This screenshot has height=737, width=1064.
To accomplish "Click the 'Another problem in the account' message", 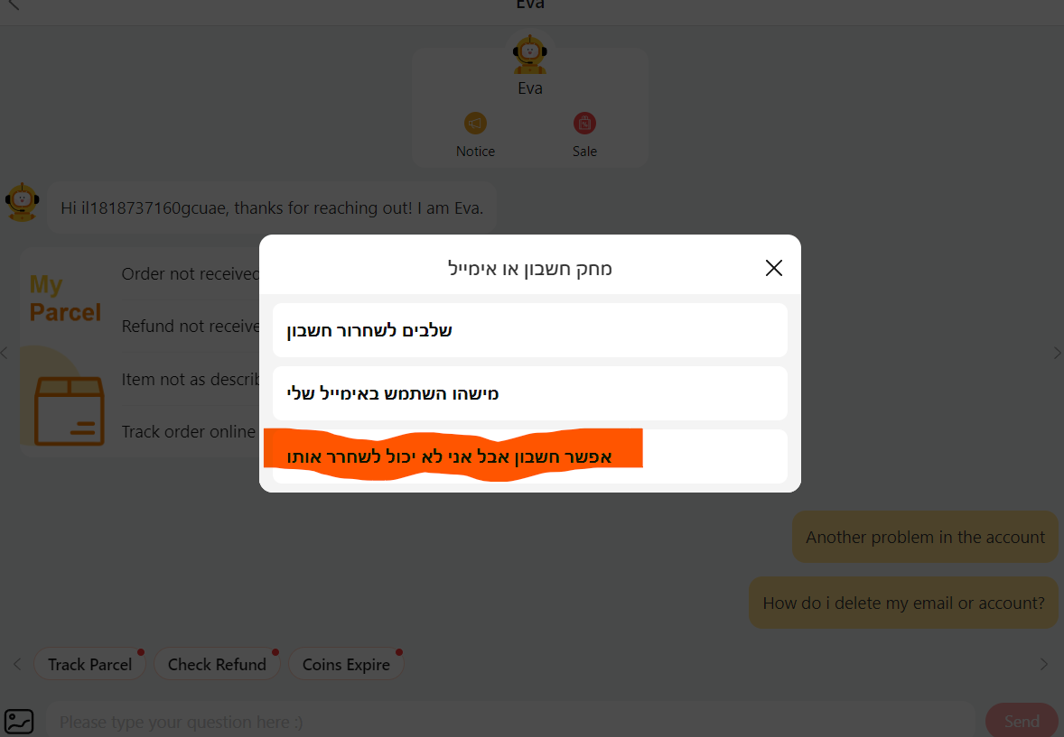I will (925, 537).
